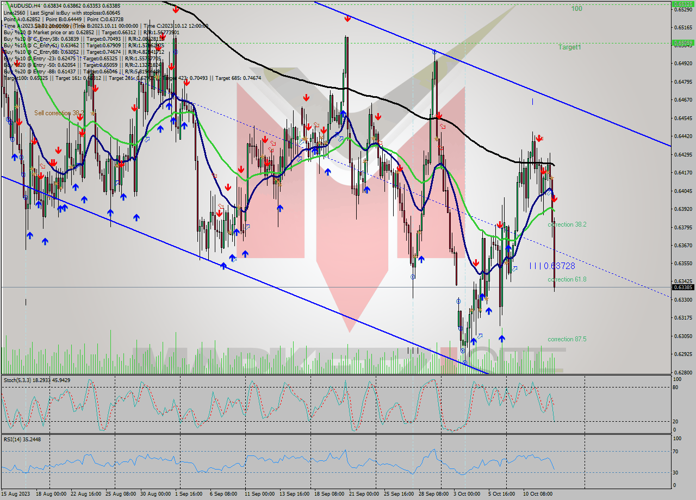This screenshot has width=696, height=500.
Task: Click the RSI scale value 70
Action: tap(675, 451)
